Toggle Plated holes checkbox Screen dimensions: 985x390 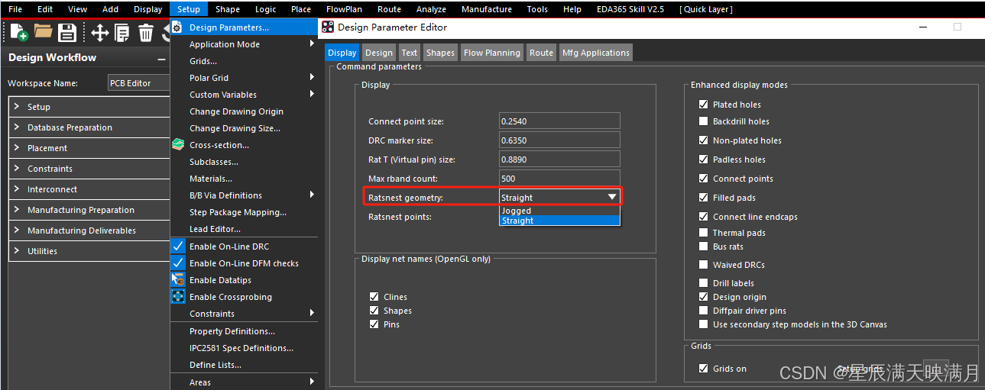[x=704, y=105]
